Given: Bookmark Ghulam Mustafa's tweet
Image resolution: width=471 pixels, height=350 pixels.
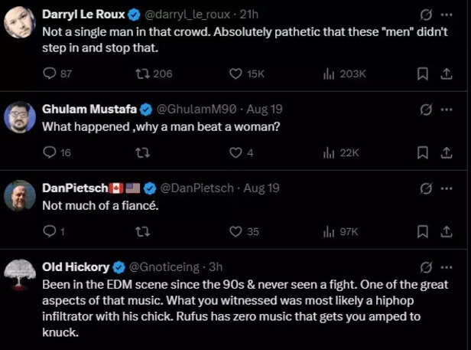Looking at the screenshot, I should (422, 152).
